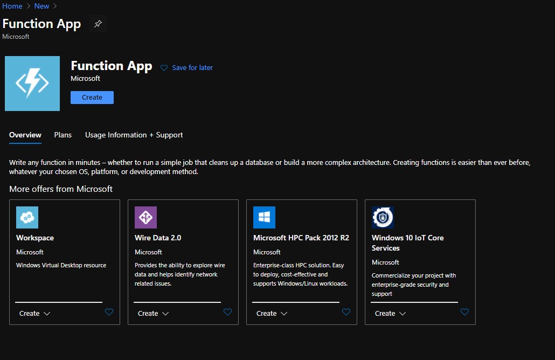Click the Windows 10 IoT Core Services icon
Image resolution: width=555 pixels, height=360 pixels.
click(383, 217)
